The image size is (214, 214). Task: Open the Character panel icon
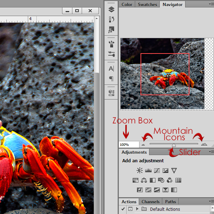coord(111,68)
